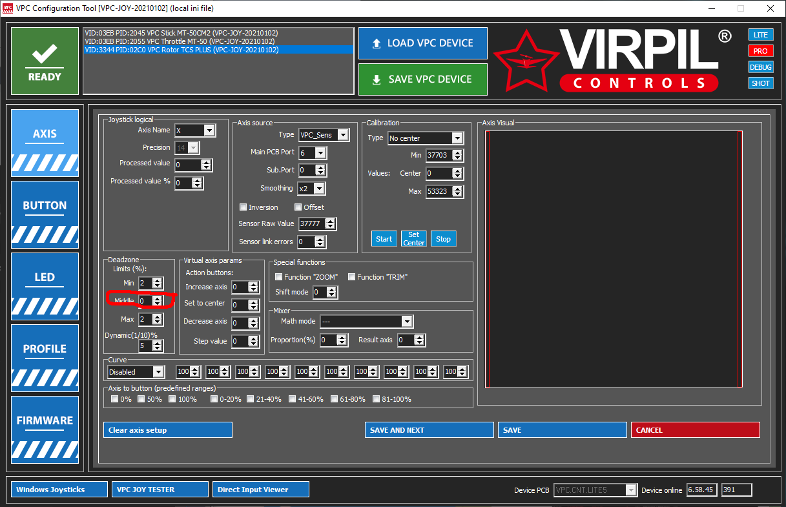Click the SAVE AND NEXT button

pos(429,430)
